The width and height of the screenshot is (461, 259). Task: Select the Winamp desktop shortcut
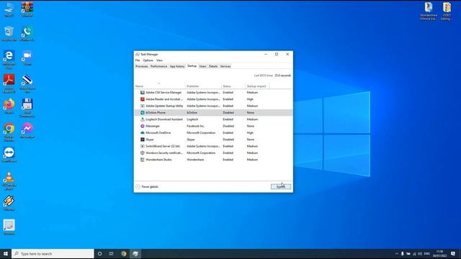9,203
